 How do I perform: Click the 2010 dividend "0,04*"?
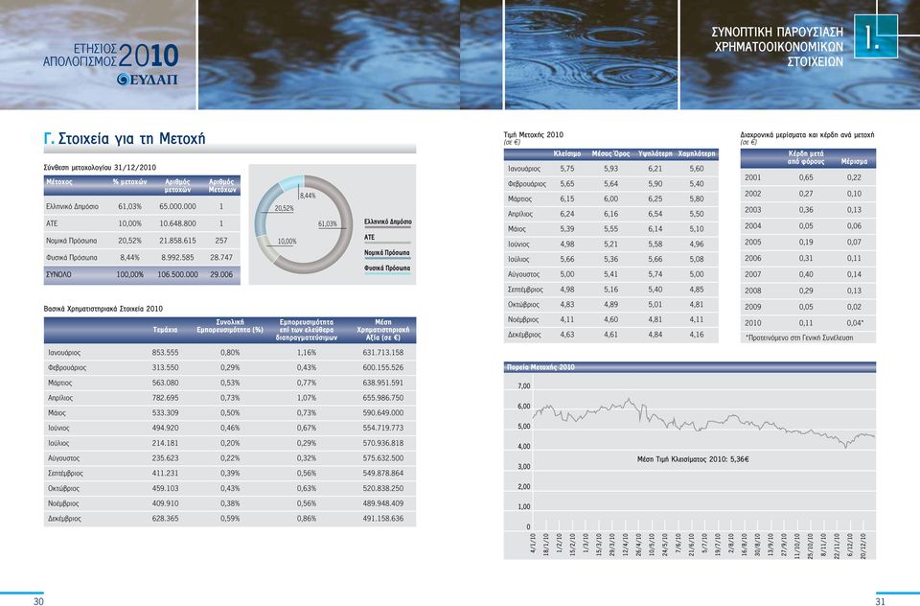coord(856,323)
